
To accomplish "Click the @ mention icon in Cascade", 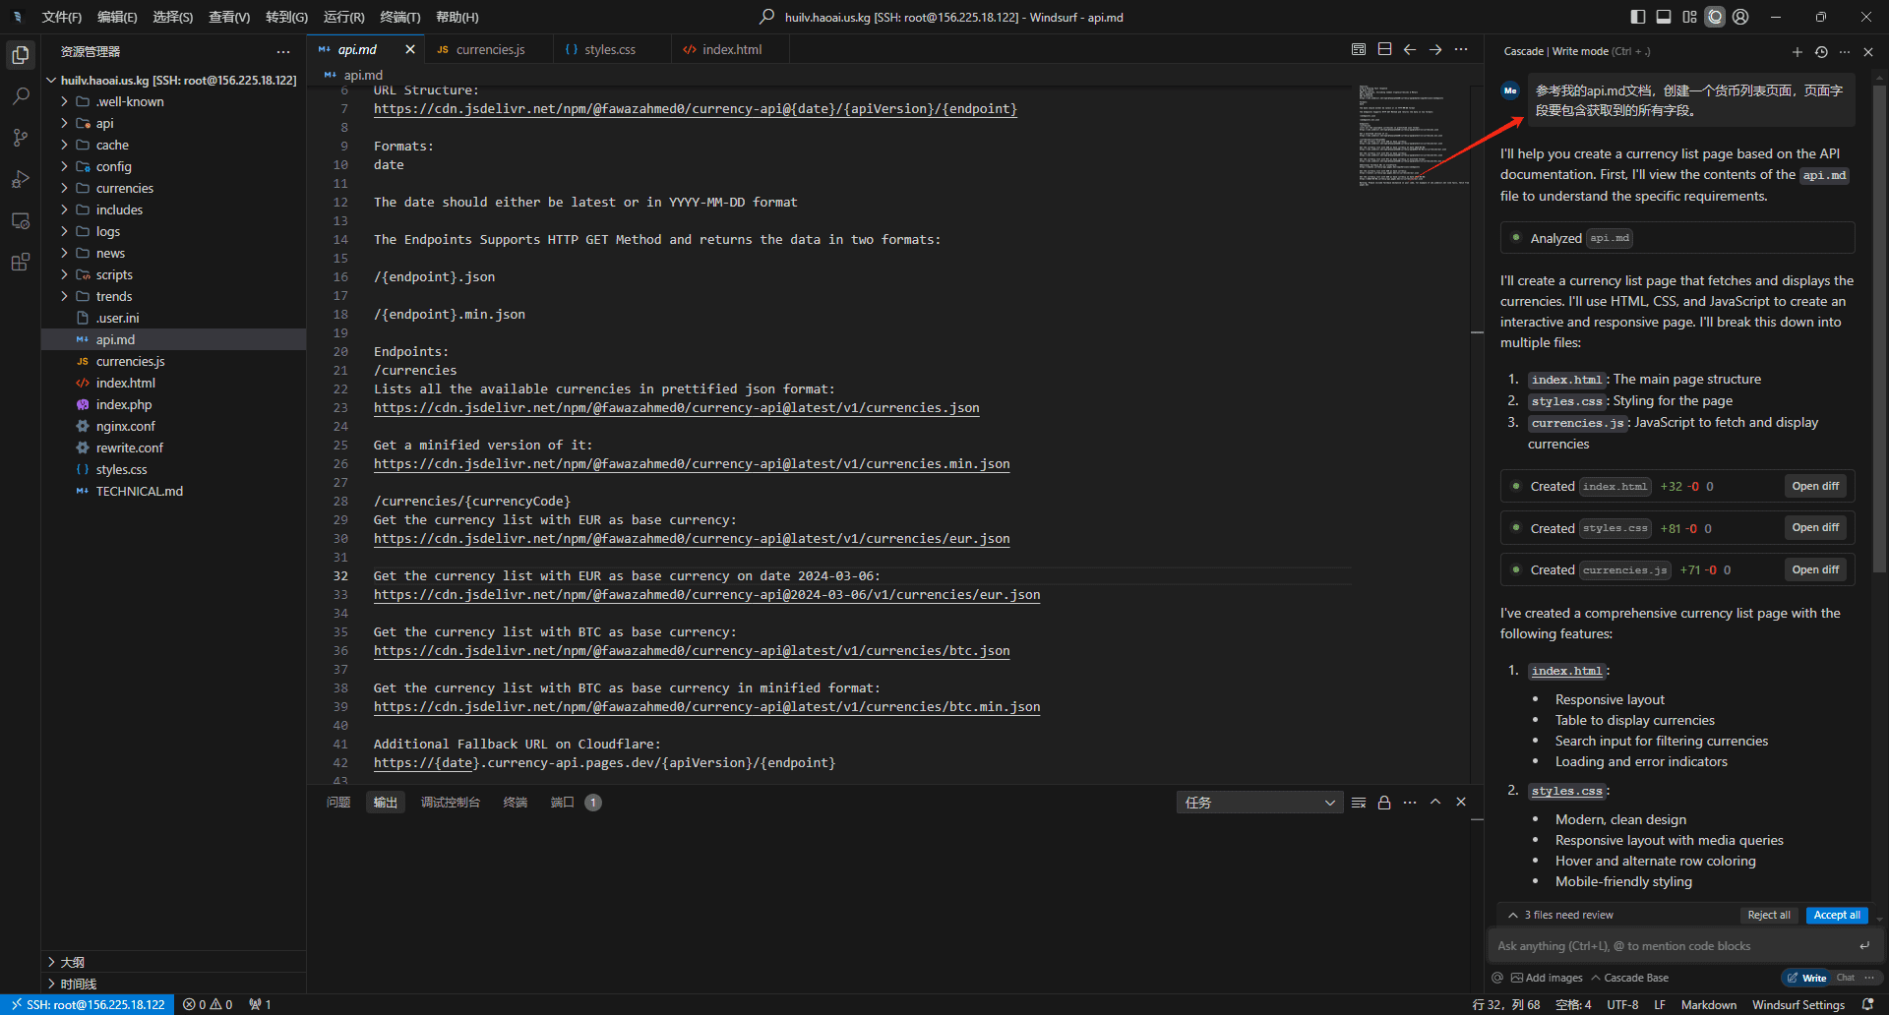I will (x=1497, y=978).
